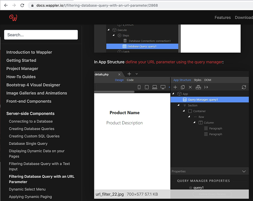Screen dimensions: 253x201
Task: Open Database Single Query sidebar link
Action: pyautogui.click(x=28, y=144)
